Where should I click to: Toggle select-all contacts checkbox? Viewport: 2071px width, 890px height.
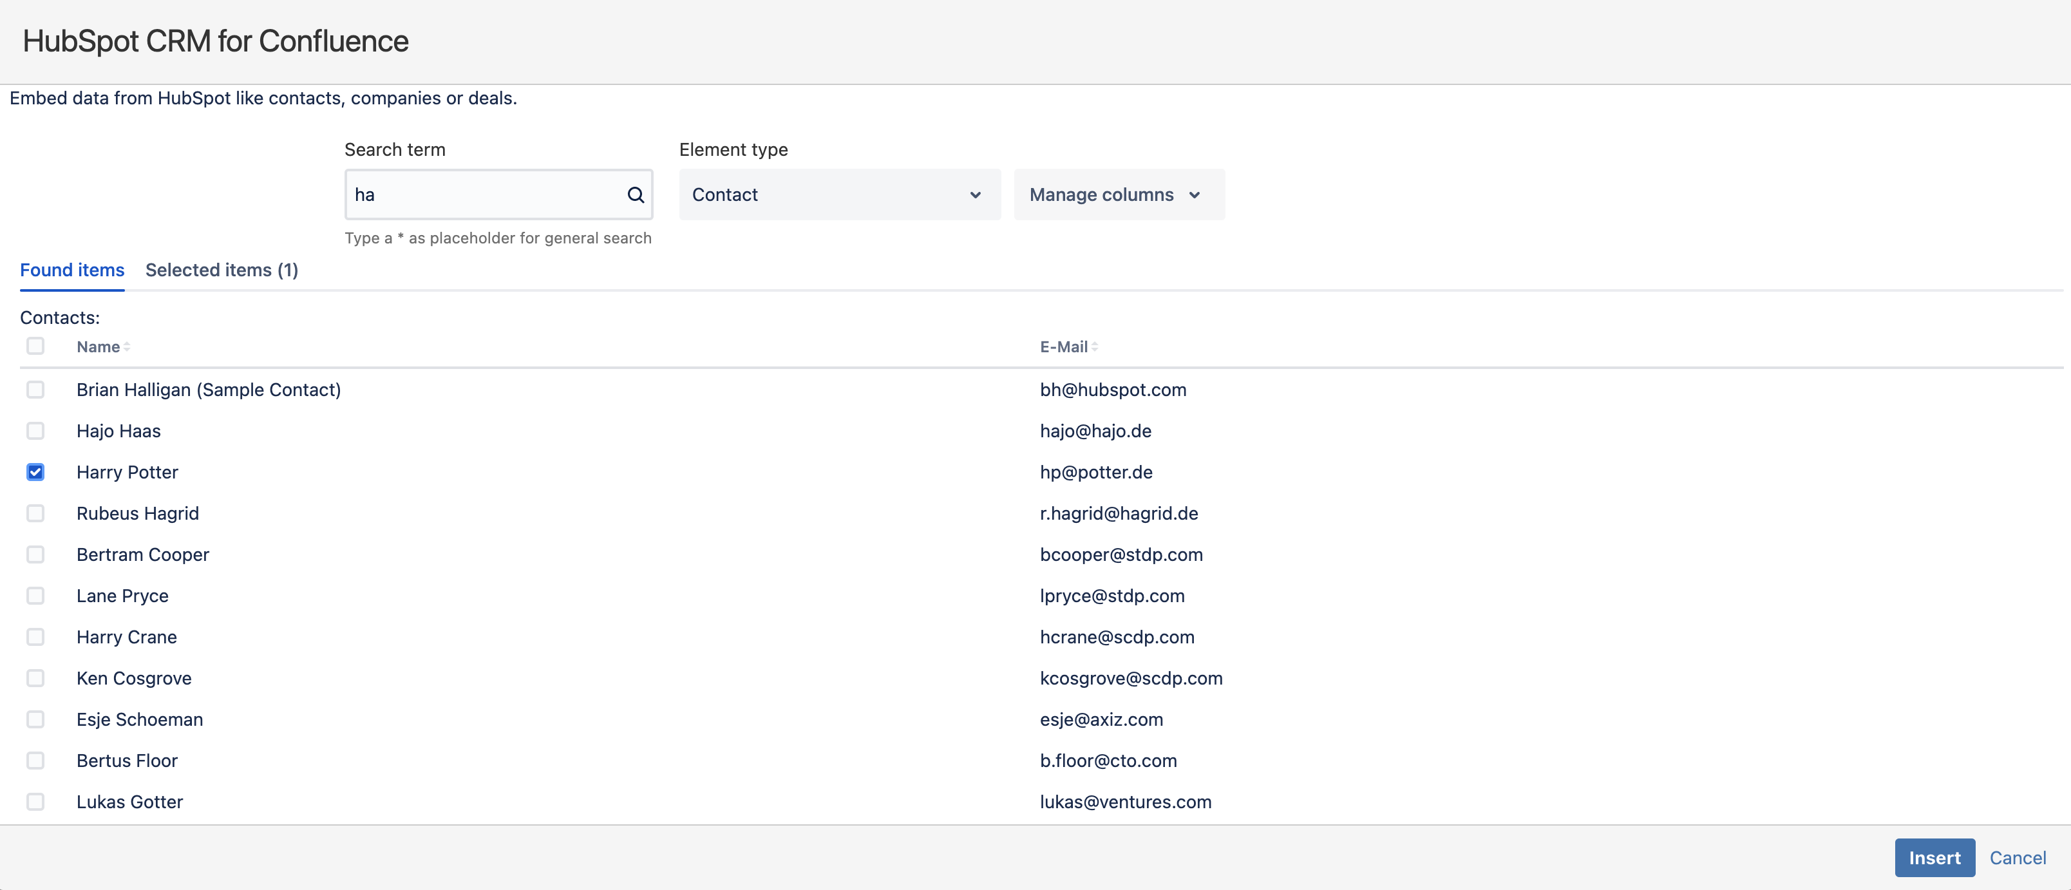pos(35,346)
